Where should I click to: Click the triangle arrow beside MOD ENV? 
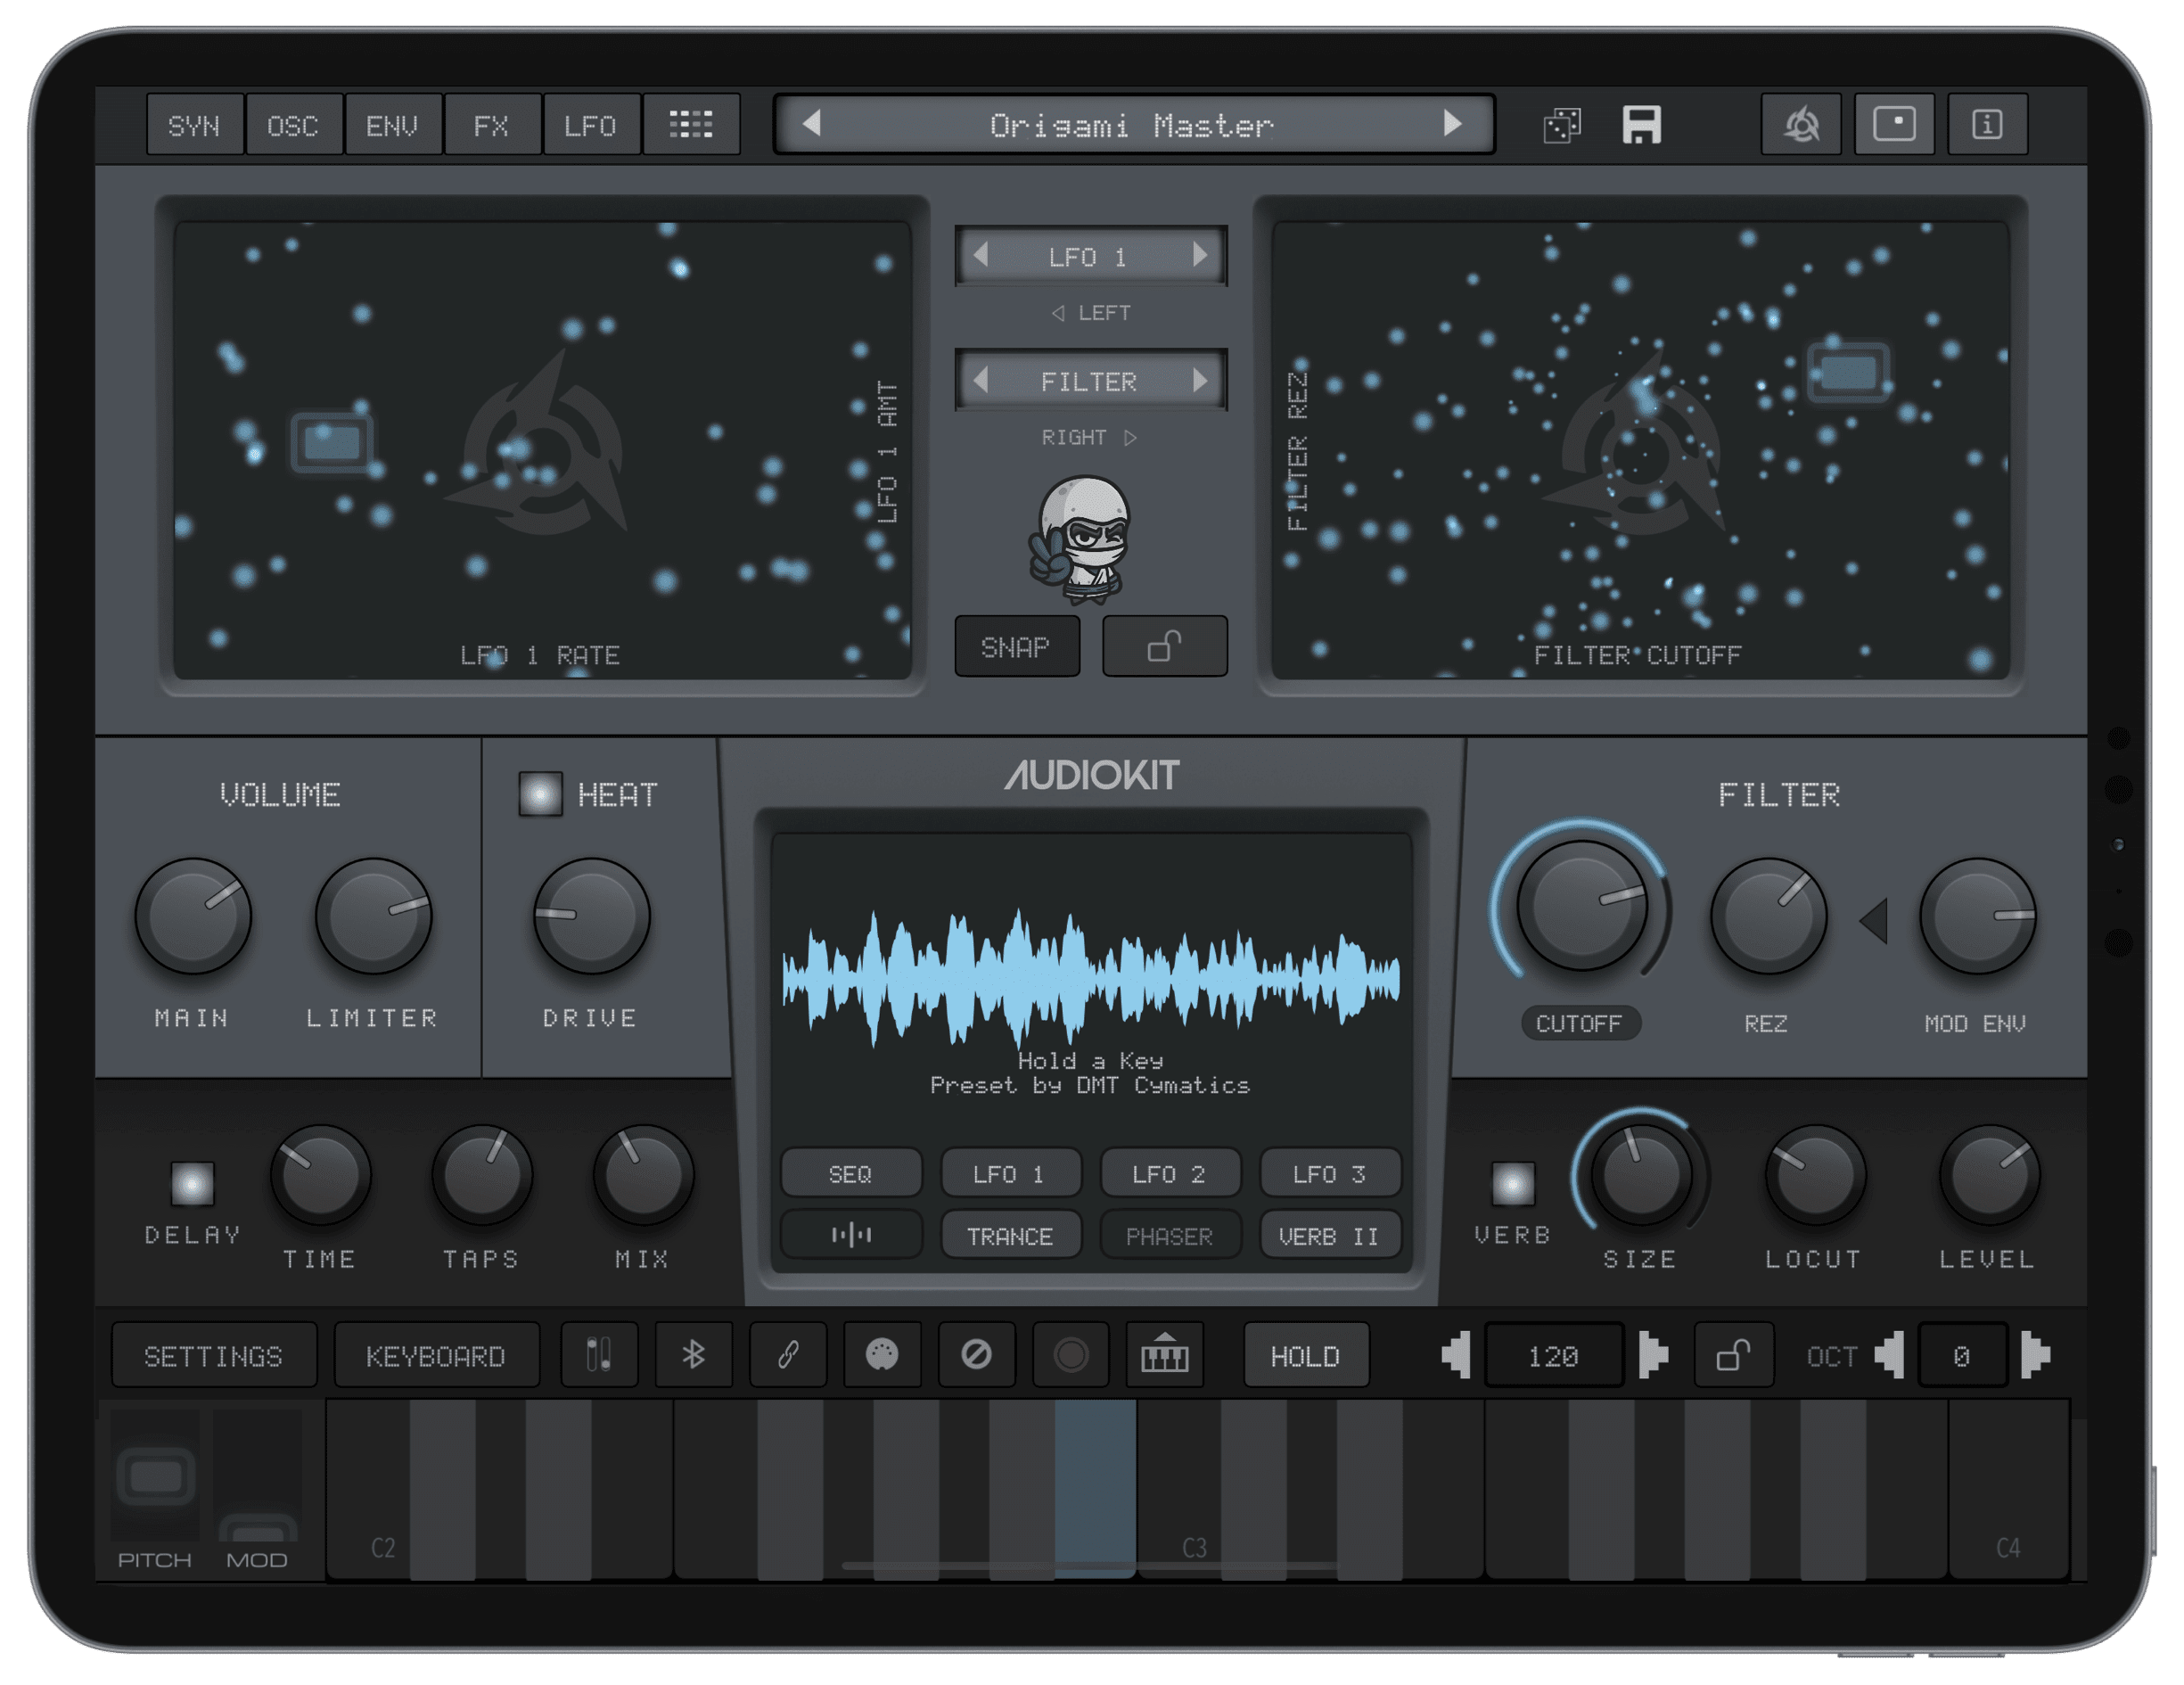1873,920
